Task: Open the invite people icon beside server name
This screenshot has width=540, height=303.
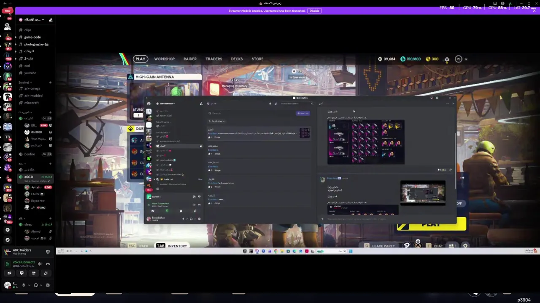Action: tap(51, 20)
